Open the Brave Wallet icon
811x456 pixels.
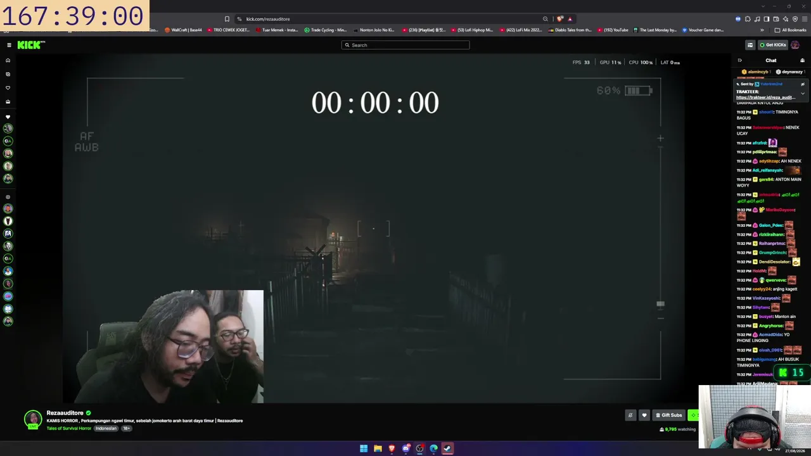coord(776,19)
